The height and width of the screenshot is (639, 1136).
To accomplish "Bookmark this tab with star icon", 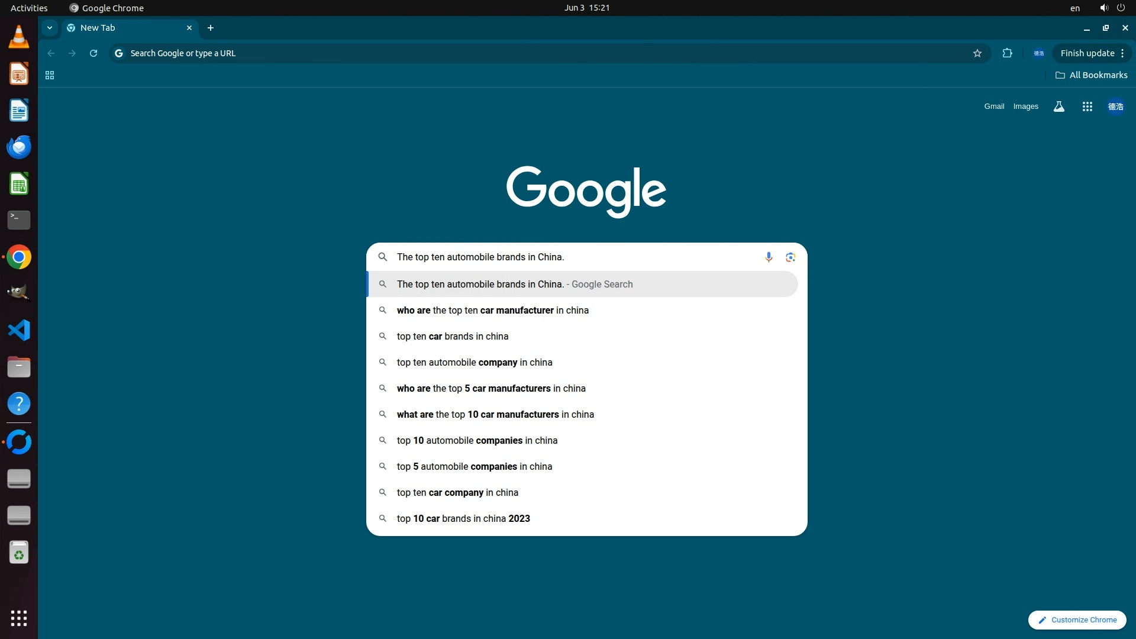I will coord(977,53).
